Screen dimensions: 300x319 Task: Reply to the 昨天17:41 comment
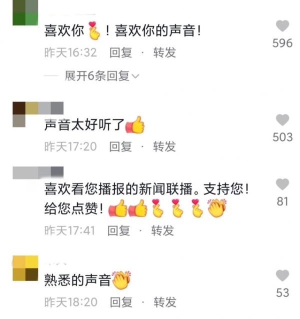(x=119, y=230)
